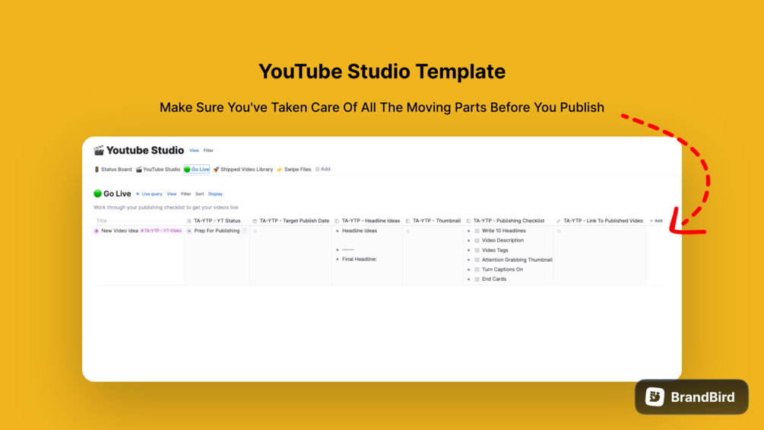Mark the End Cards checkbox as done

[477, 279]
